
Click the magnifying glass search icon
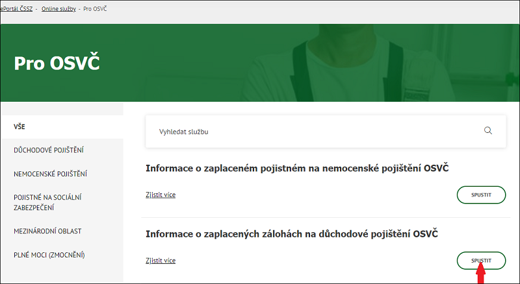click(x=488, y=130)
